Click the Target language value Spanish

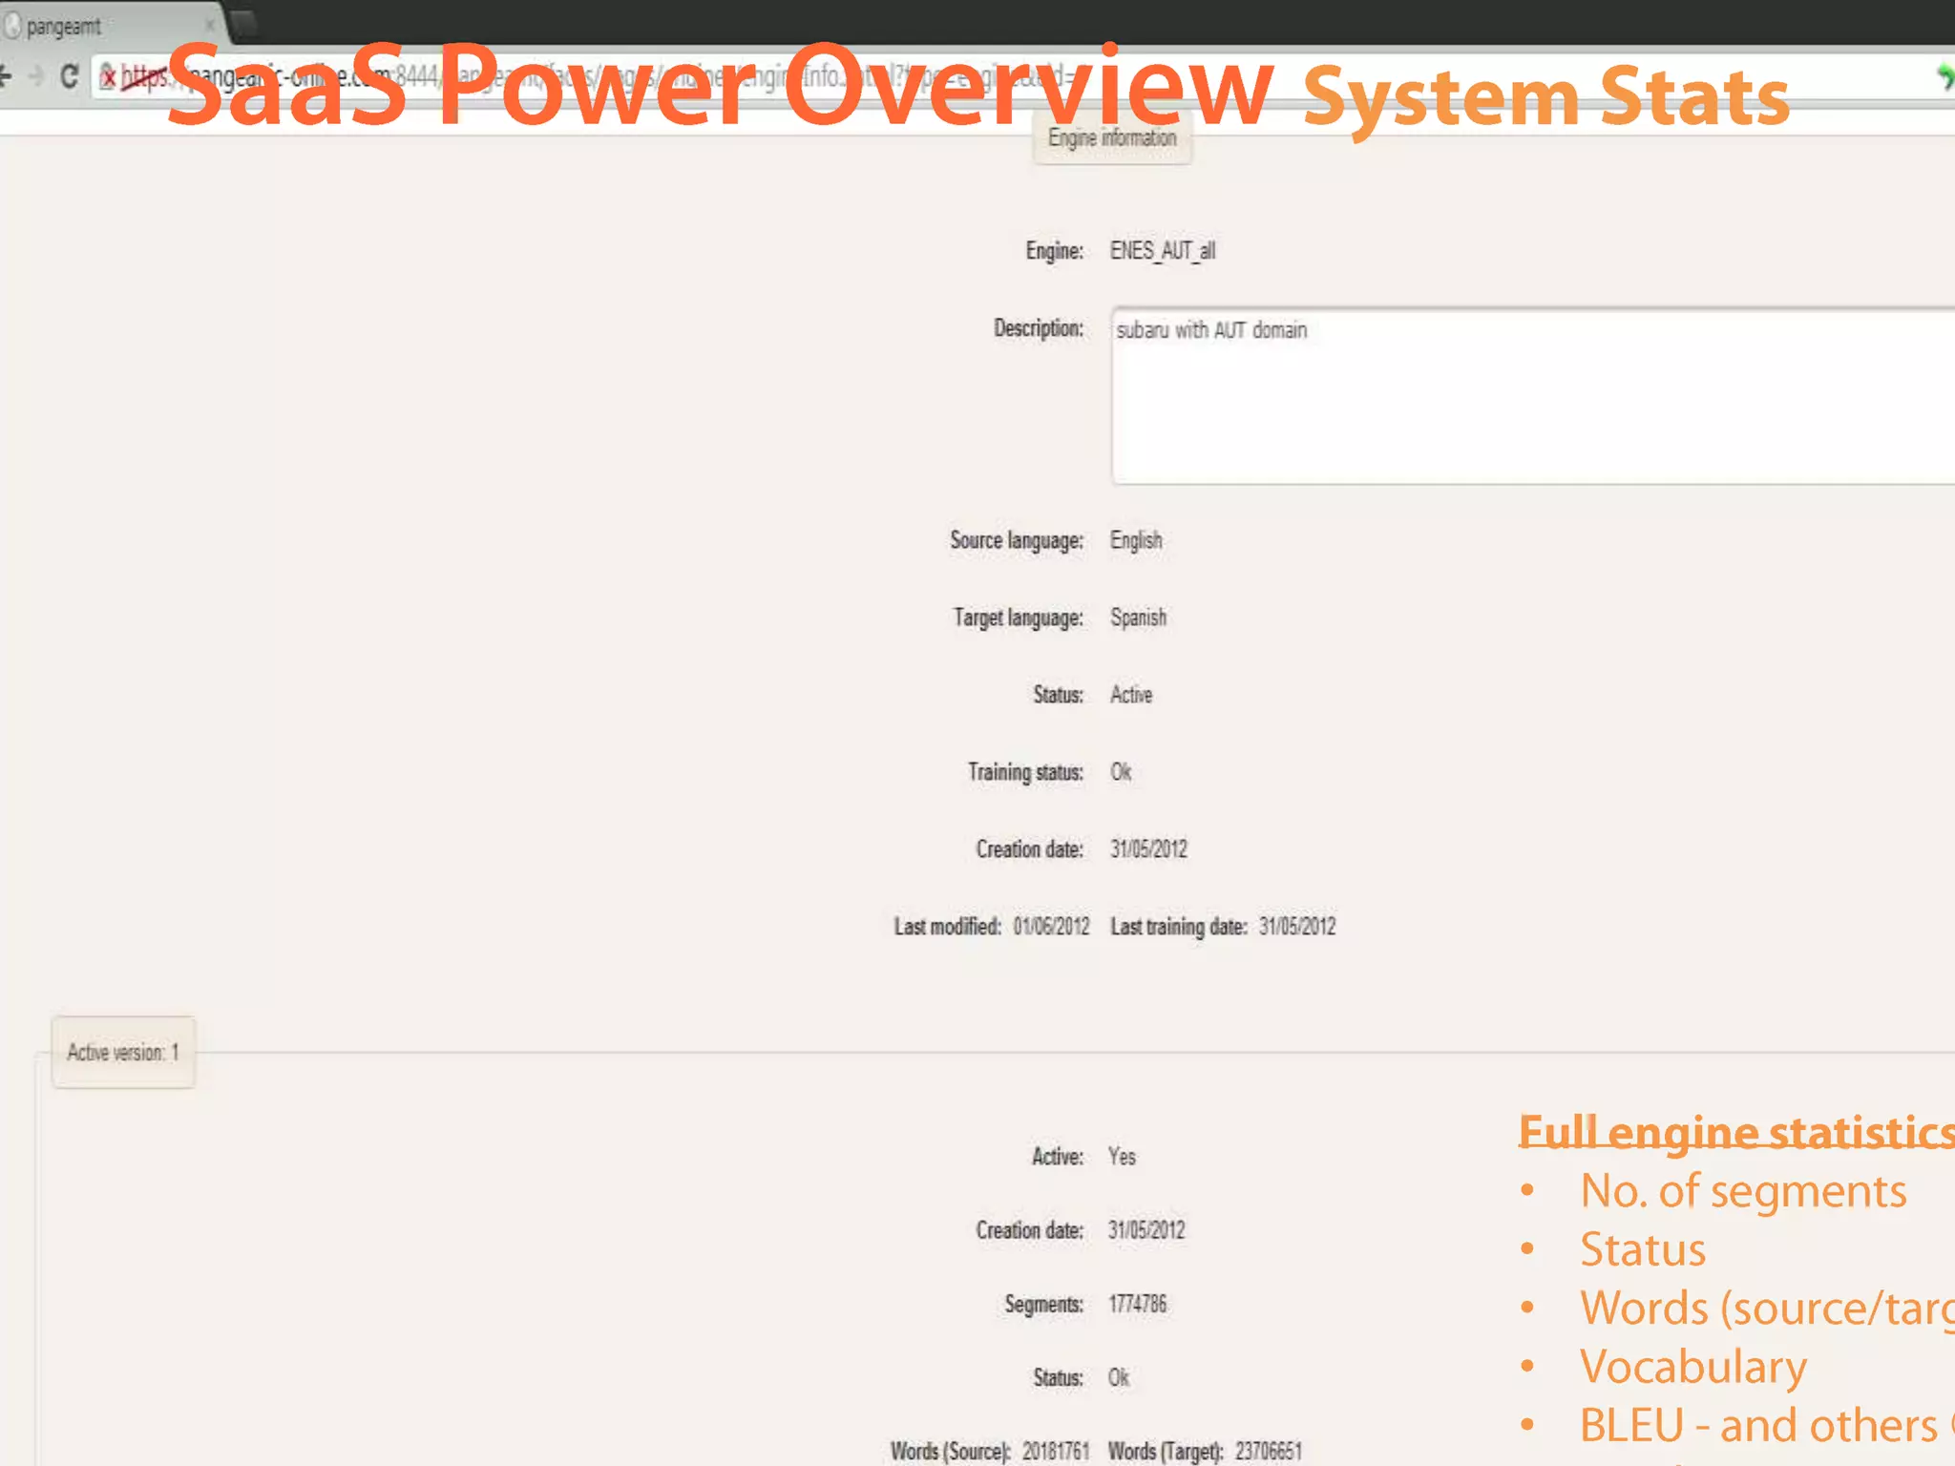(1138, 618)
